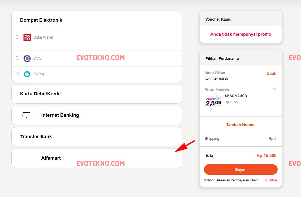Viewport: 301px width, 197px height.
Task: Select the Doku Wallet radio button
Action: point(18,37)
